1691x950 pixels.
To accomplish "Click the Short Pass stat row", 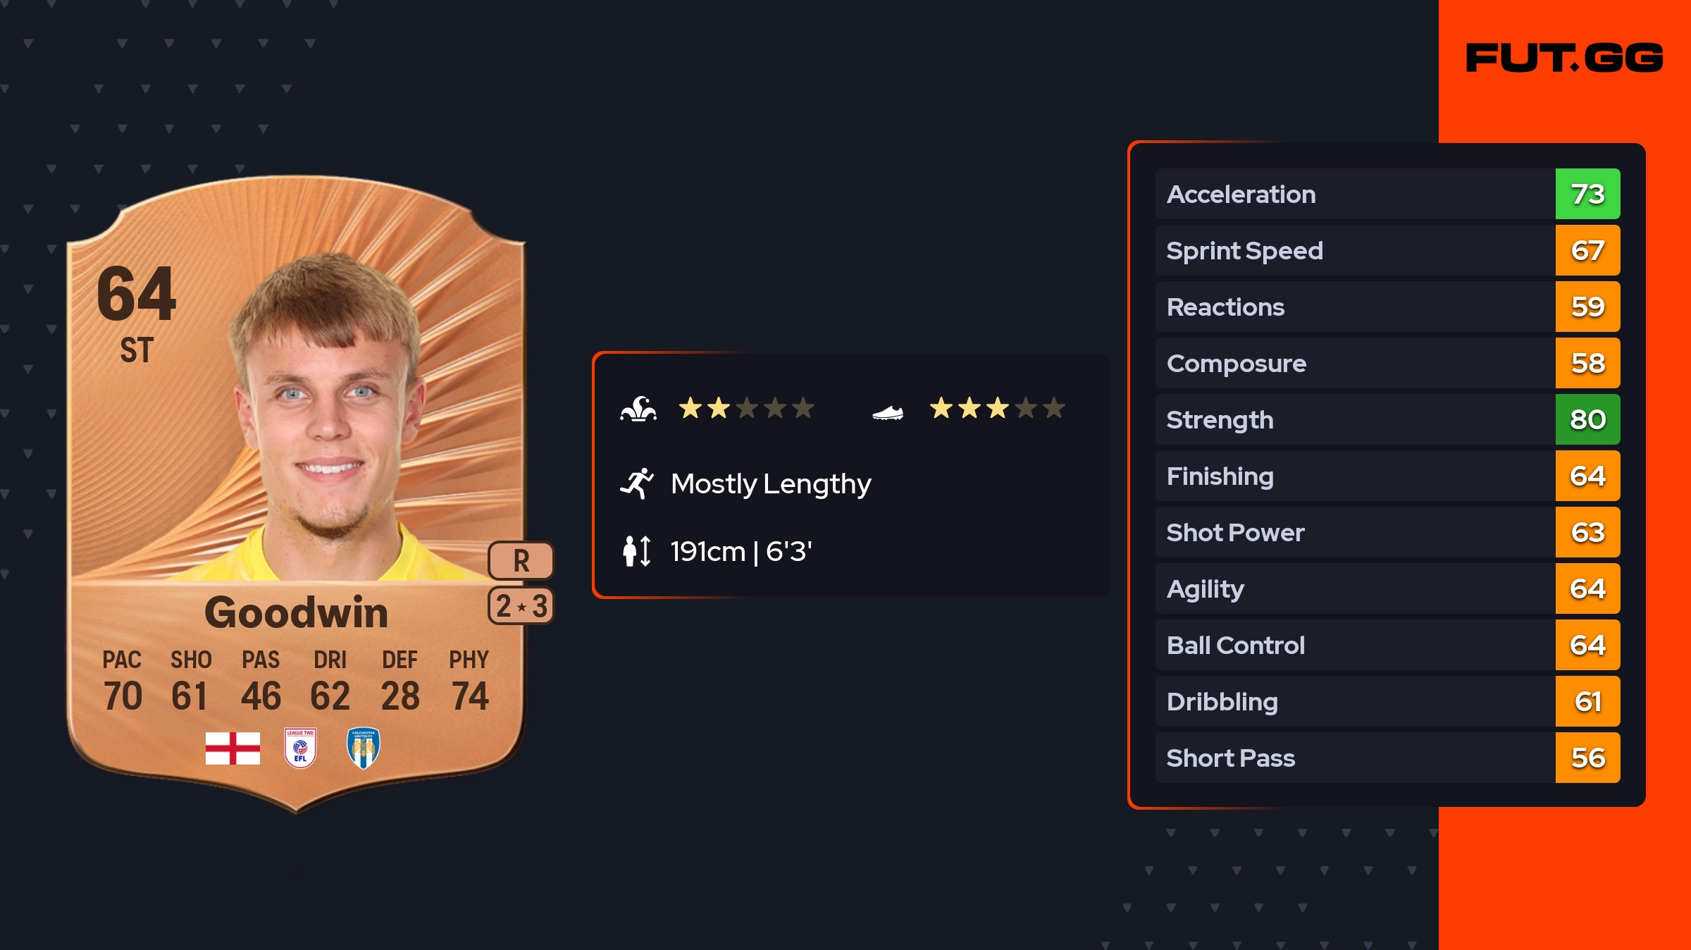I will point(1353,758).
